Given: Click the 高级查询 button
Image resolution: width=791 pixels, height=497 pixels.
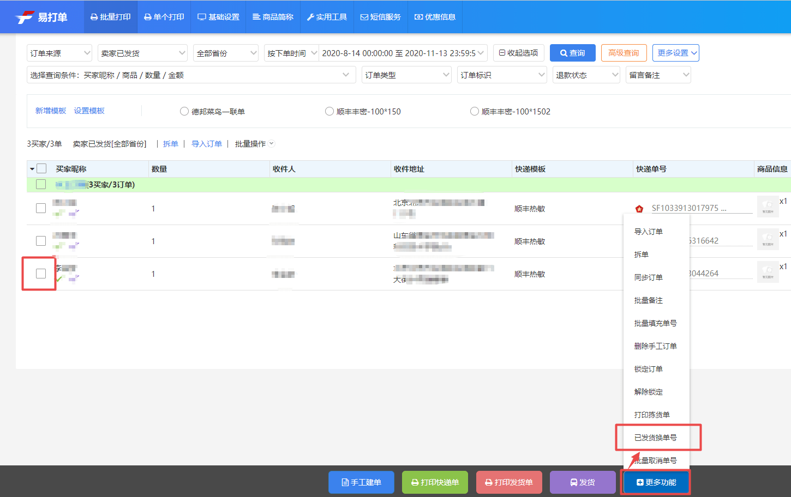Looking at the screenshot, I should pos(624,52).
